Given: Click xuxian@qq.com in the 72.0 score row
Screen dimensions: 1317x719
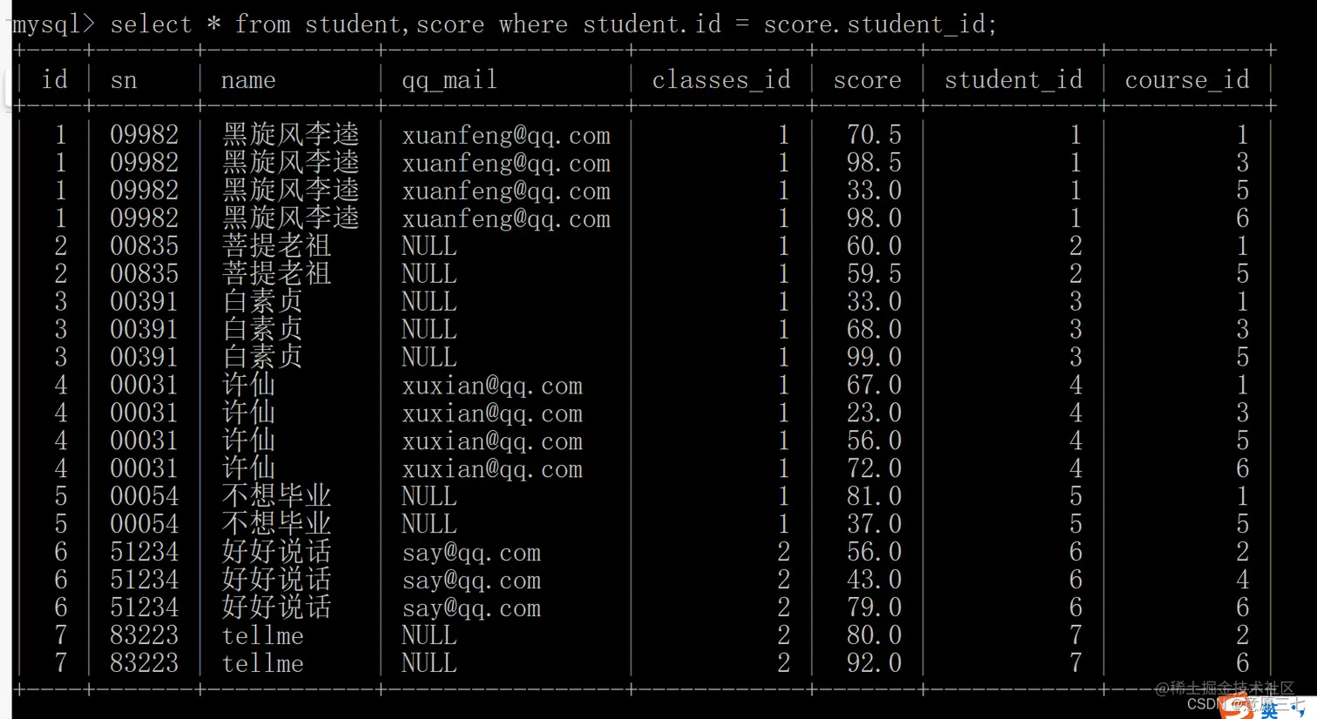Looking at the screenshot, I should tap(492, 470).
